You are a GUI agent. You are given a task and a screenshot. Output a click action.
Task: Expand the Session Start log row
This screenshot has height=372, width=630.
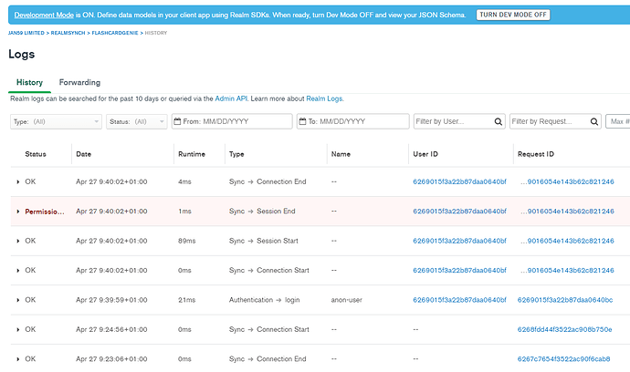(17, 241)
